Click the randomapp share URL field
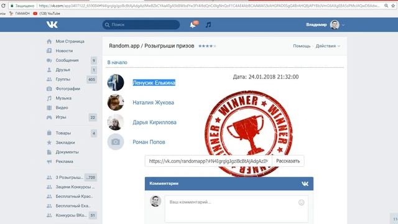This screenshot has width=398, height=224. click(x=208, y=161)
